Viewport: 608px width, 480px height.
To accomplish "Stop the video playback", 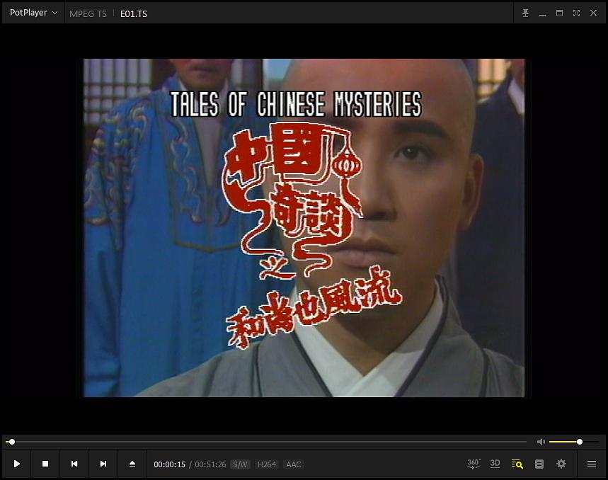I will point(45,464).
